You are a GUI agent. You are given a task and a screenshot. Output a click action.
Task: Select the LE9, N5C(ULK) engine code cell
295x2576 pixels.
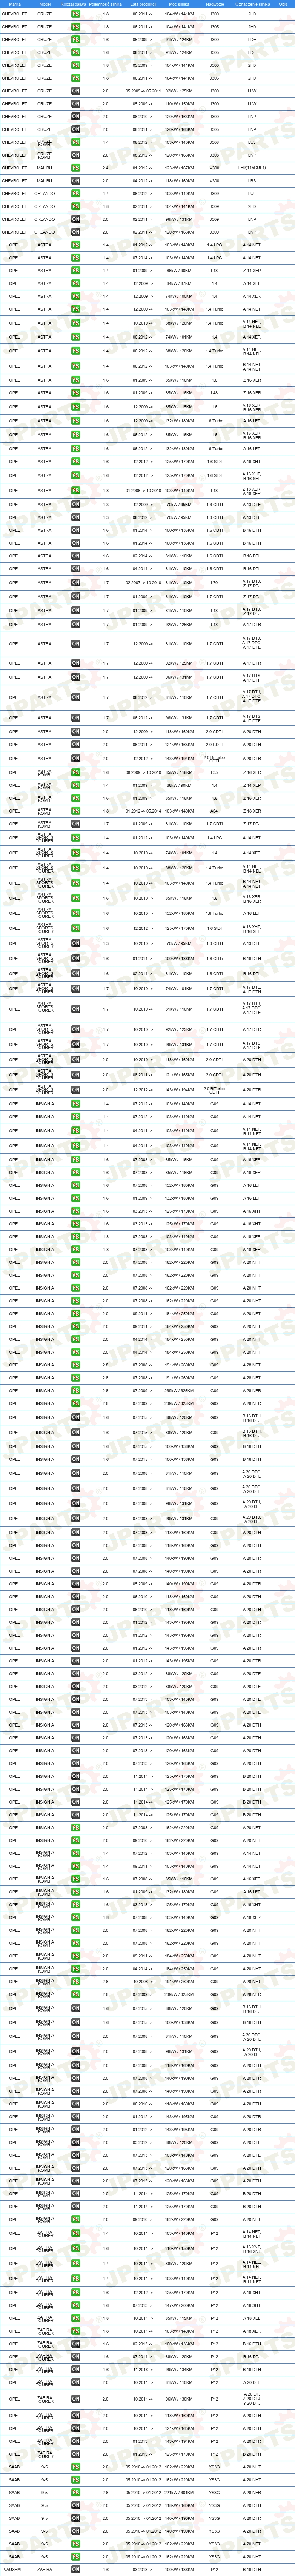click(x=252, y=168)
